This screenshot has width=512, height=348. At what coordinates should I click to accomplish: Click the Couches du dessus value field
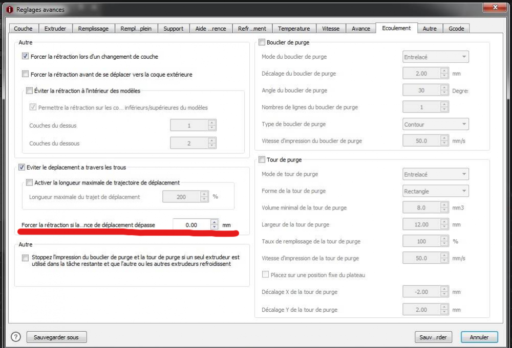point(189,125)
